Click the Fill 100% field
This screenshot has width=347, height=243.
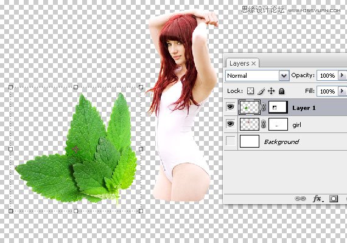(328, 91)
